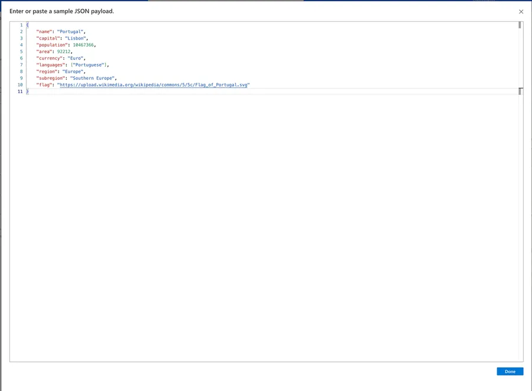Screen dimensions: 532x391
Task: Open the Flag_of_Portugal.svg URL link
Action: coord(154,85)
